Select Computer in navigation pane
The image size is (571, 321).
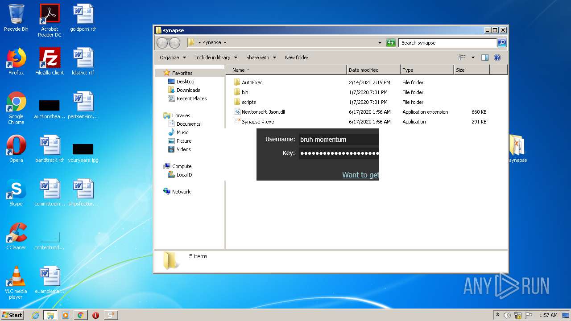click(x=178, y=166)
